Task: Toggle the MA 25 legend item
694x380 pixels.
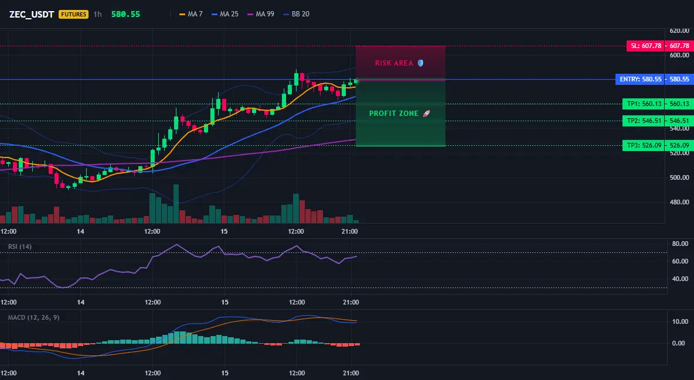Action: [225, 14]
